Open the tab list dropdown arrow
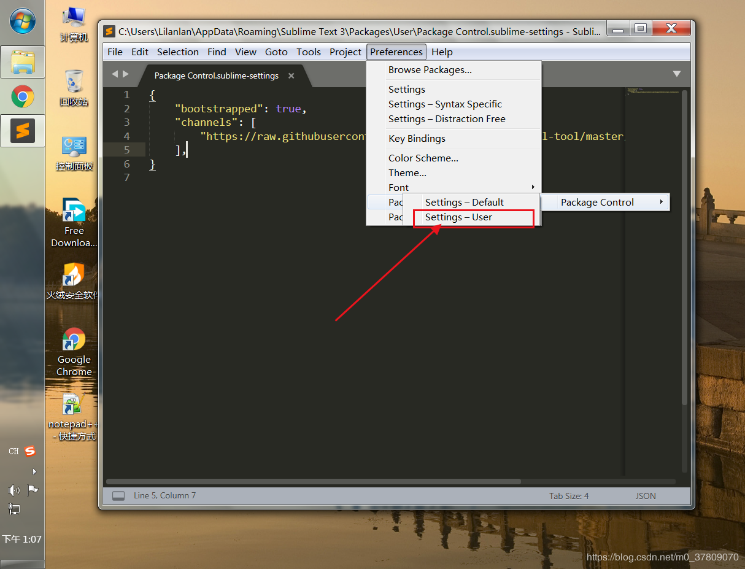 [677, 74]
